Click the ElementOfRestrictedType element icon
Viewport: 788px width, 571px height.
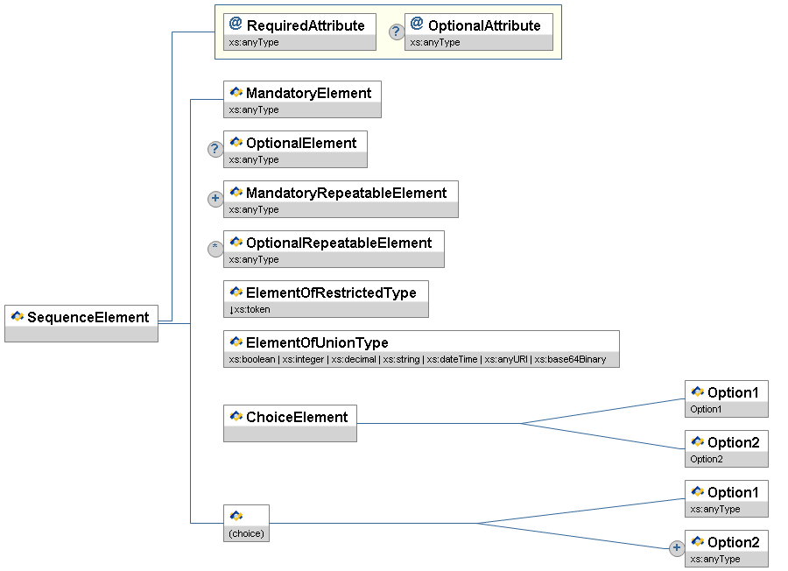pyautogui.click(x=236, y=293)
